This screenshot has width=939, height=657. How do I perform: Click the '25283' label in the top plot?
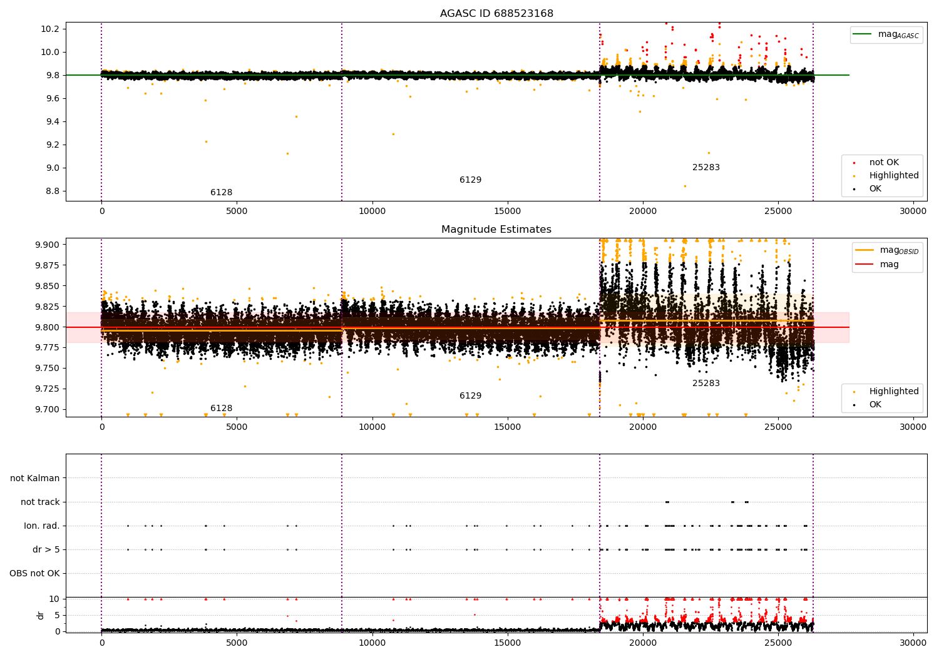tap(706, 168)
